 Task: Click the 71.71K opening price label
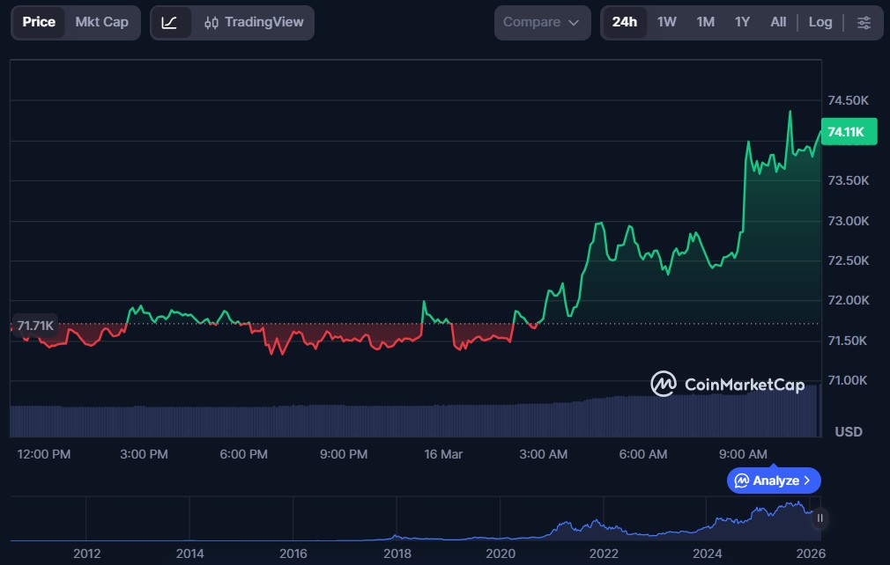[35, 326]
